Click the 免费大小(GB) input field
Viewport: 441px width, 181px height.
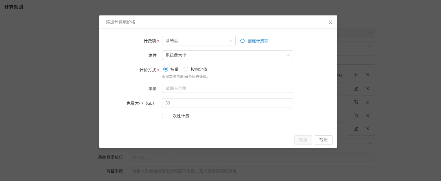[227, 103]
